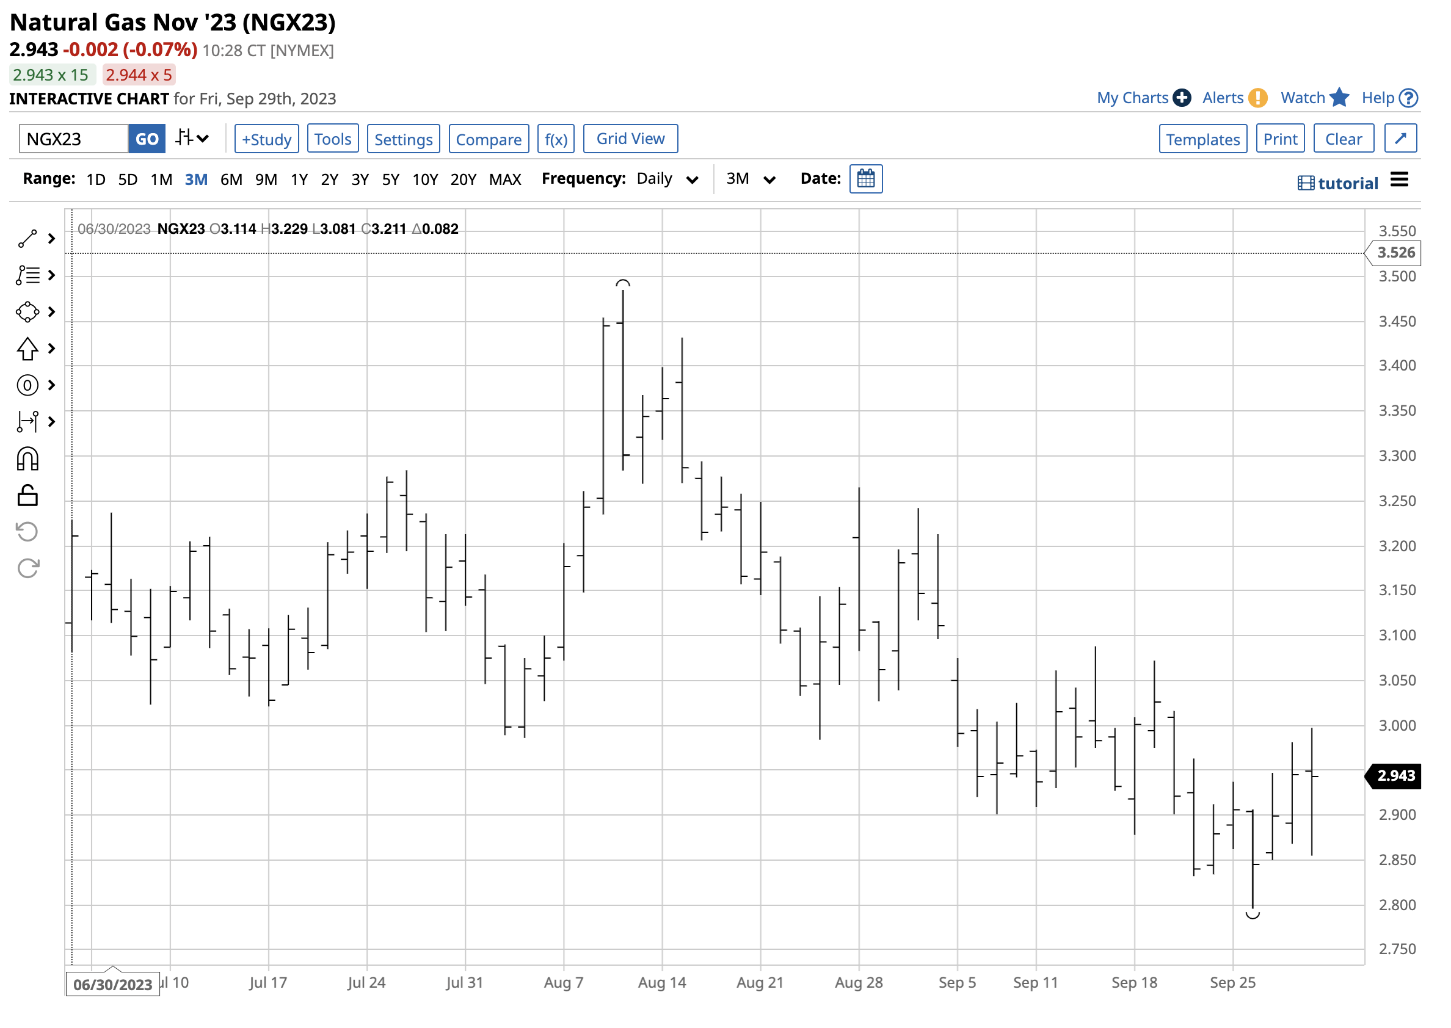This screenshot has width=1451, height=1028.
Task: Toggle the drawing lock icon
Action: (x=28, y=495)
